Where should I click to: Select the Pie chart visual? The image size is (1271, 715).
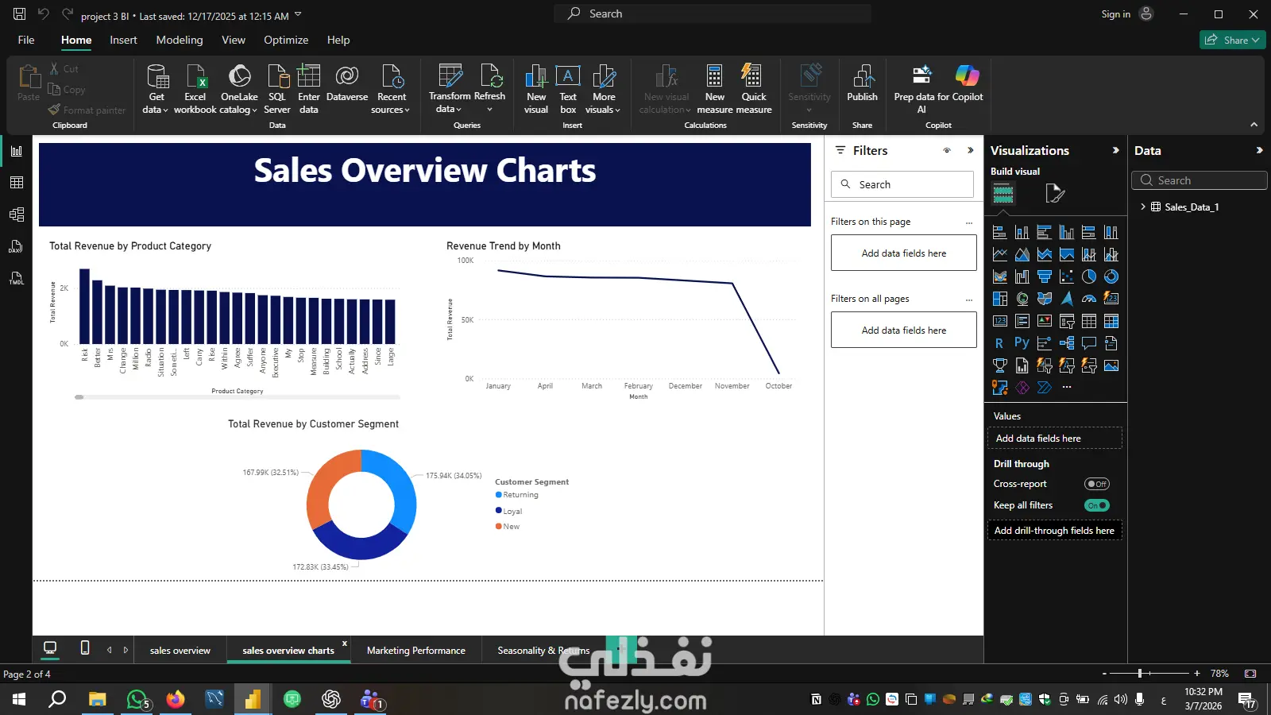1089,276
